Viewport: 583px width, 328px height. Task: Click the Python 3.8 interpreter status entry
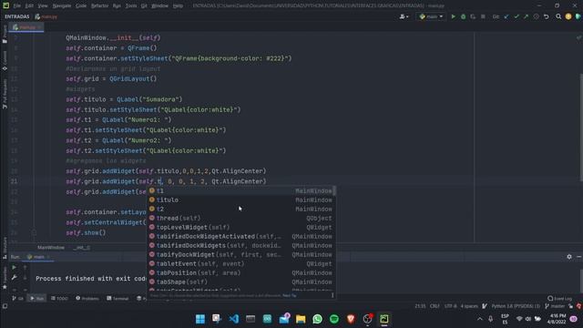click(x=515, y=306)
